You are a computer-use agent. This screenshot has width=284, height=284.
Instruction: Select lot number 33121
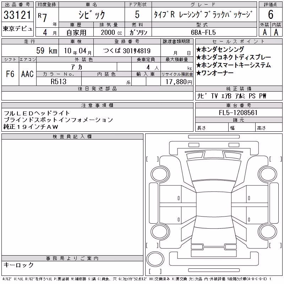(x=17, y=15)
